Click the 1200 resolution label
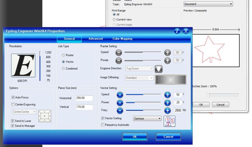The image size is (252, 147). 48,53
